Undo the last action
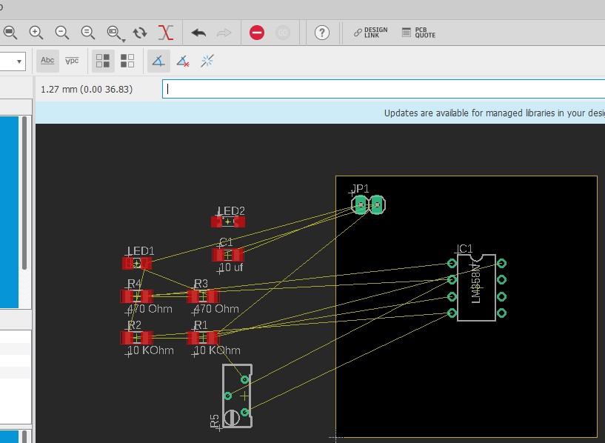Screen dimensions: 605x443 198,33
